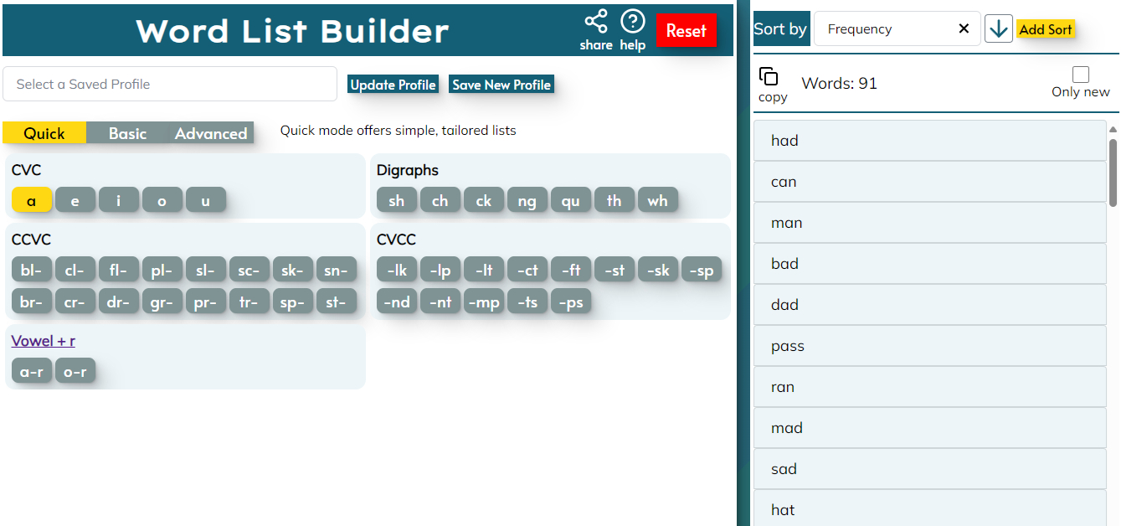This screenshot has height=526, width=1121.
Task: Toggle sort direction arrow icon
Action: (x=998, y=28)
